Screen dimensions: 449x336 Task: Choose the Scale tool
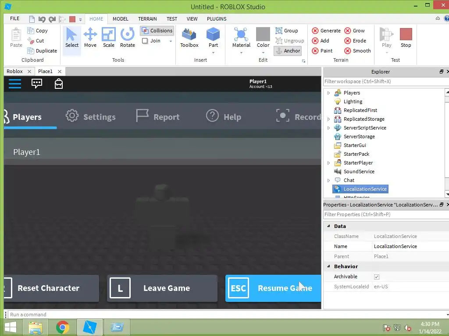[x=109, y=38]
